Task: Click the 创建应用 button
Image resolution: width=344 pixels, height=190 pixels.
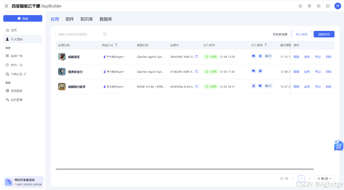Action: pos(324,34)
